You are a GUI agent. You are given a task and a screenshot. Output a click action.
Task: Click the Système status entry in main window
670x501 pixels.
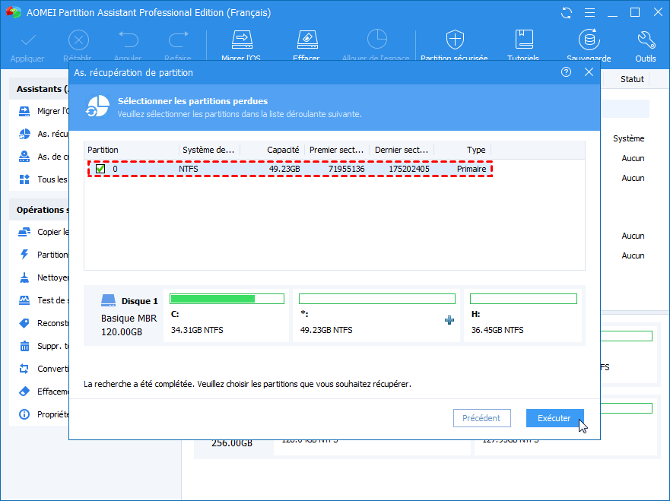628,138
